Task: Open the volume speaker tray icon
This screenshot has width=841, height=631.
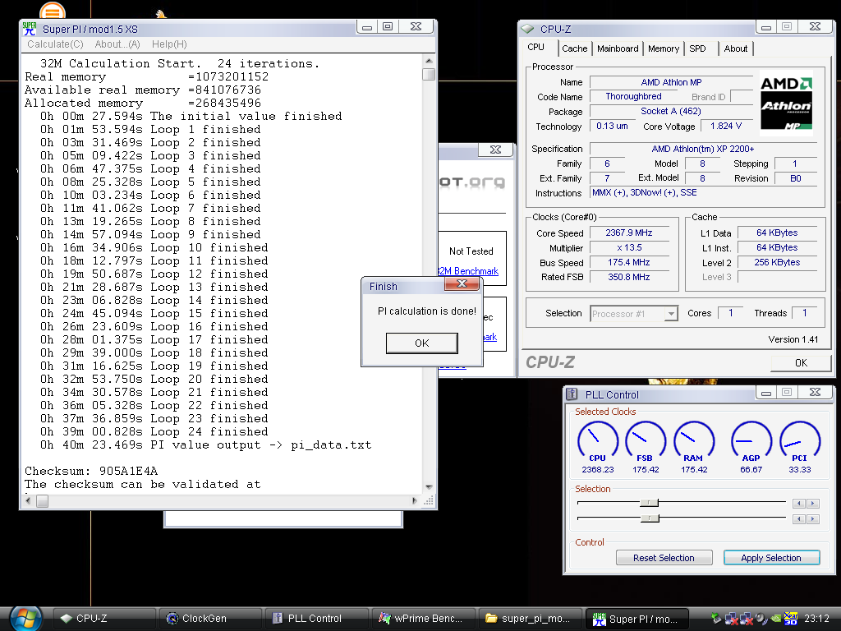Action: (761, 619)
